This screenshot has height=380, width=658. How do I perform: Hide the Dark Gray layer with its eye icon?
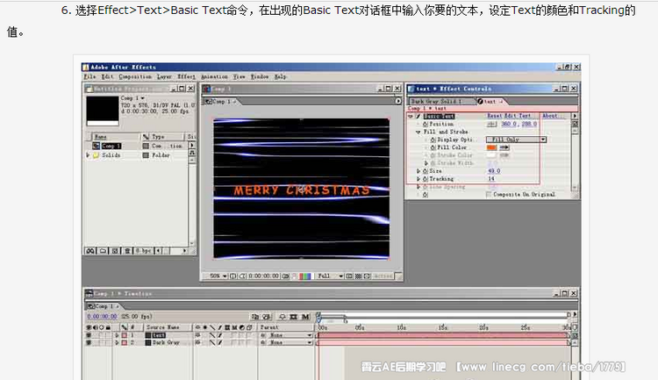click(89, 342)
